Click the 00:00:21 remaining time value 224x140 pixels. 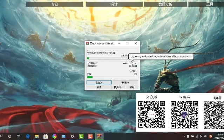[x=133, y=66]
